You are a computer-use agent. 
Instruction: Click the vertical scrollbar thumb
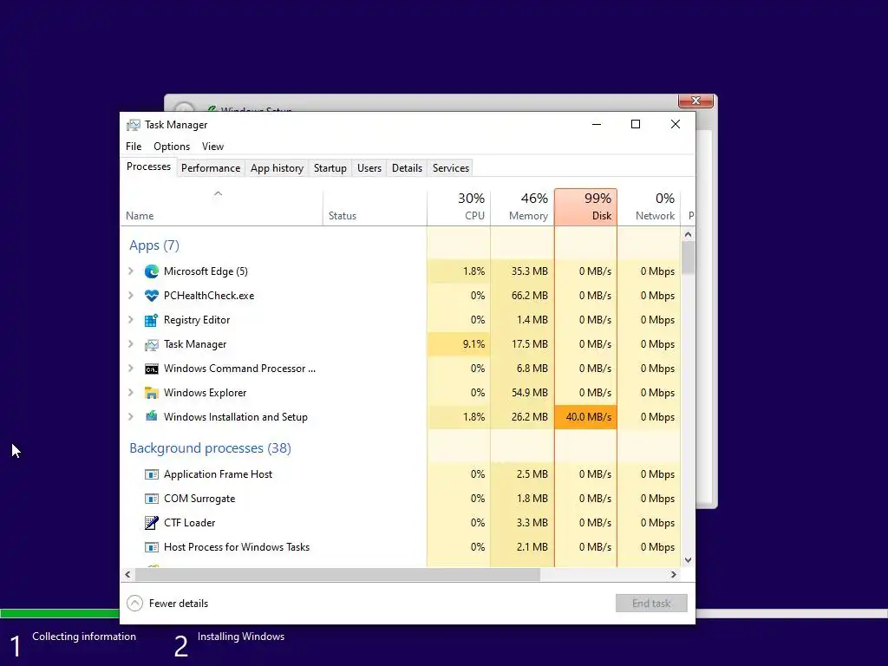click(688, 258)
